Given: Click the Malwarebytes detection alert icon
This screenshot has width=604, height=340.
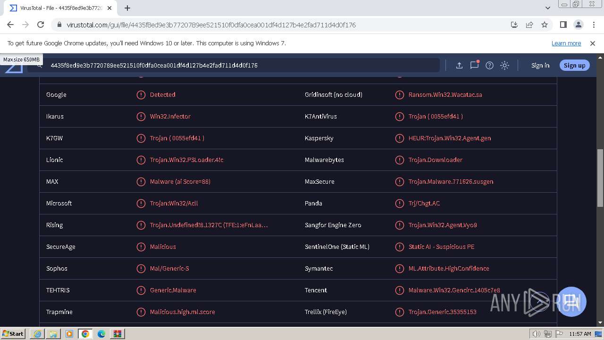Looking at the screenshot, I should (399, 160).
